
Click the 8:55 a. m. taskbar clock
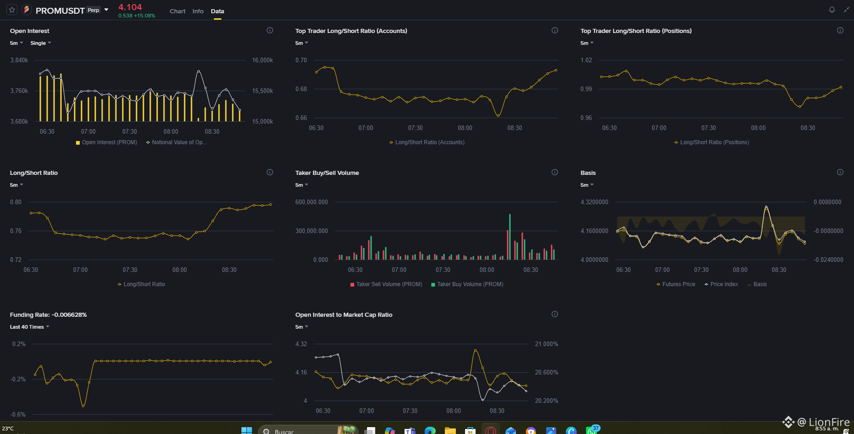(x=827, y=429)
